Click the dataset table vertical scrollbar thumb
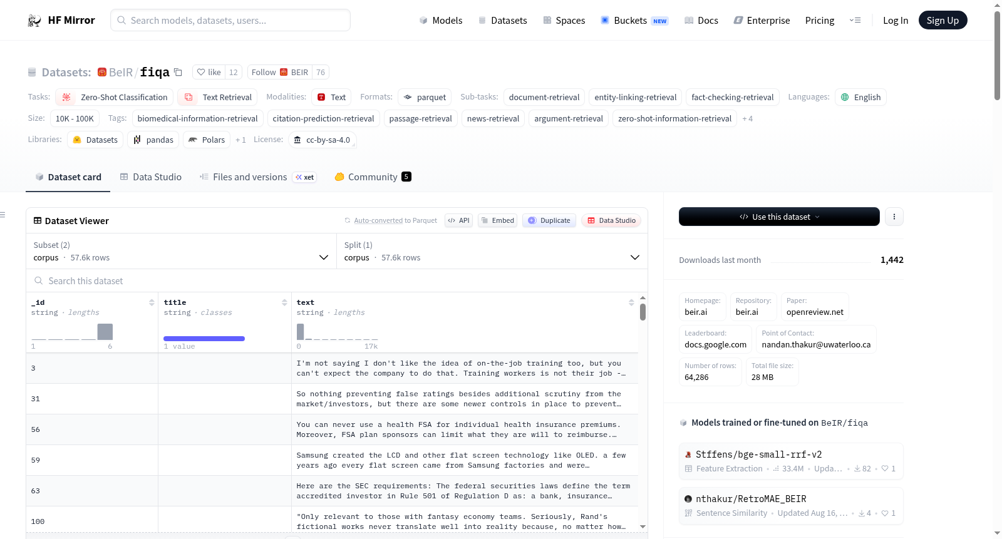 pyautogui.click(x=643, y=312)
